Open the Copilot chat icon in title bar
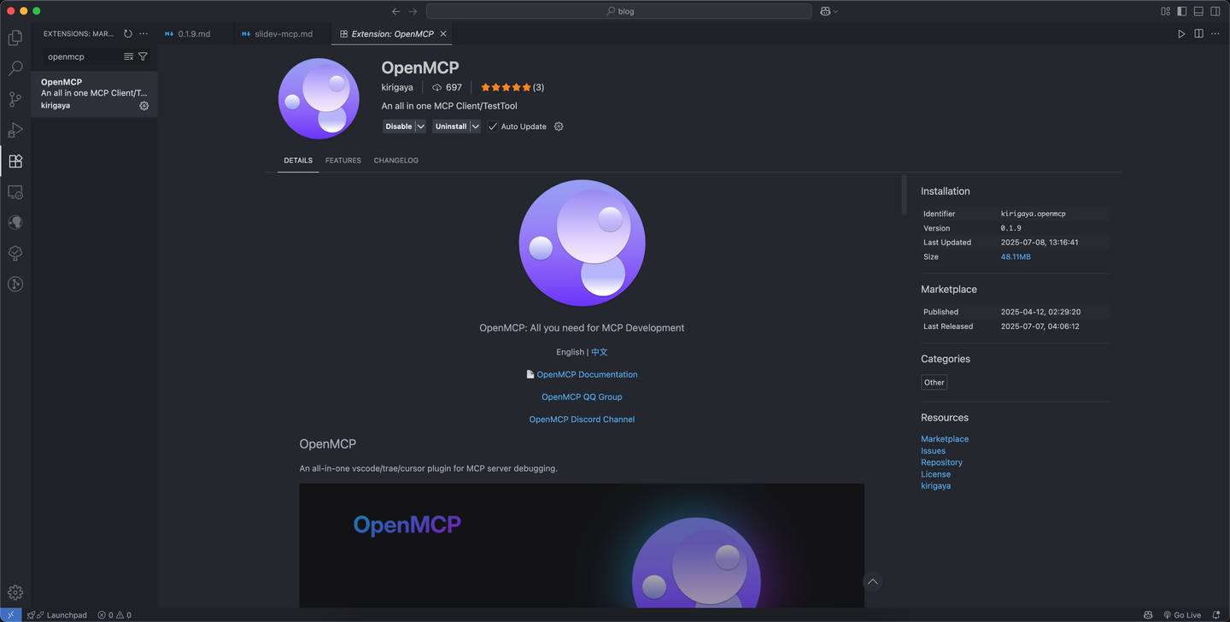The width and height of the screenshot is (1230, 622). (825, 11)
